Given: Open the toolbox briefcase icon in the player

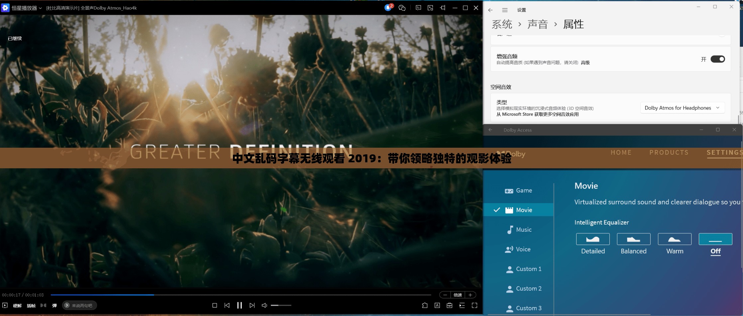Looking at the screenshot, I should (x=450, y=305).
